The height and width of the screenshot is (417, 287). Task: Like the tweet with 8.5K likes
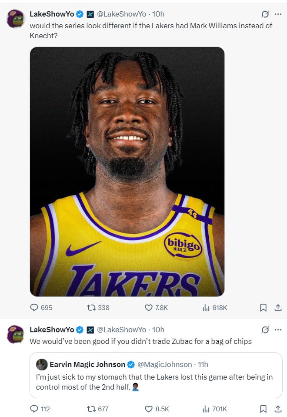(x=157, y=409)
